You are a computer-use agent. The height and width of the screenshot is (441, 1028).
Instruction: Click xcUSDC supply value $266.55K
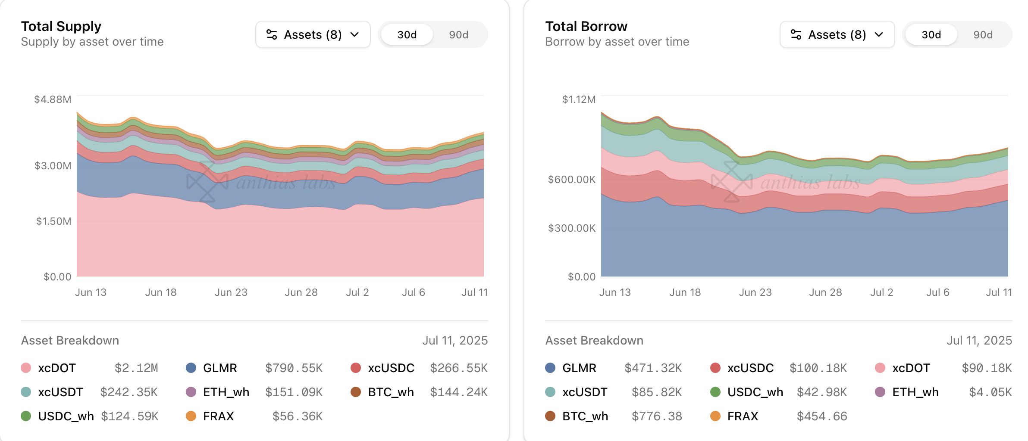459,368
